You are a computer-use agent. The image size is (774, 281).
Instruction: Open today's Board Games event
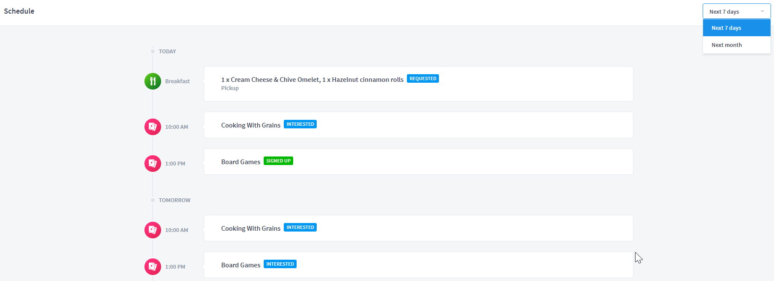tap(418, 162)
